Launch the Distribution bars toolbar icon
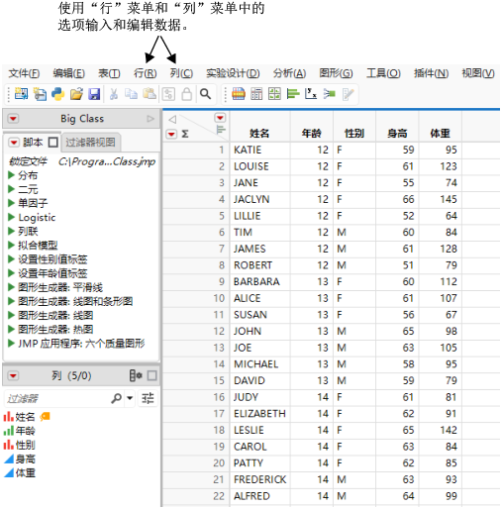Image resolution: width=502 pixels, height=509 pixels. point(293,94)
